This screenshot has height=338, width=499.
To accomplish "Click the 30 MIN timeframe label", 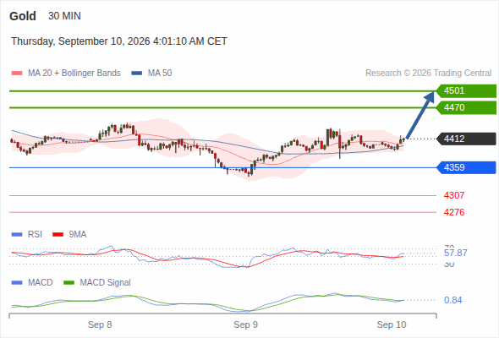I will coord(64,16).
